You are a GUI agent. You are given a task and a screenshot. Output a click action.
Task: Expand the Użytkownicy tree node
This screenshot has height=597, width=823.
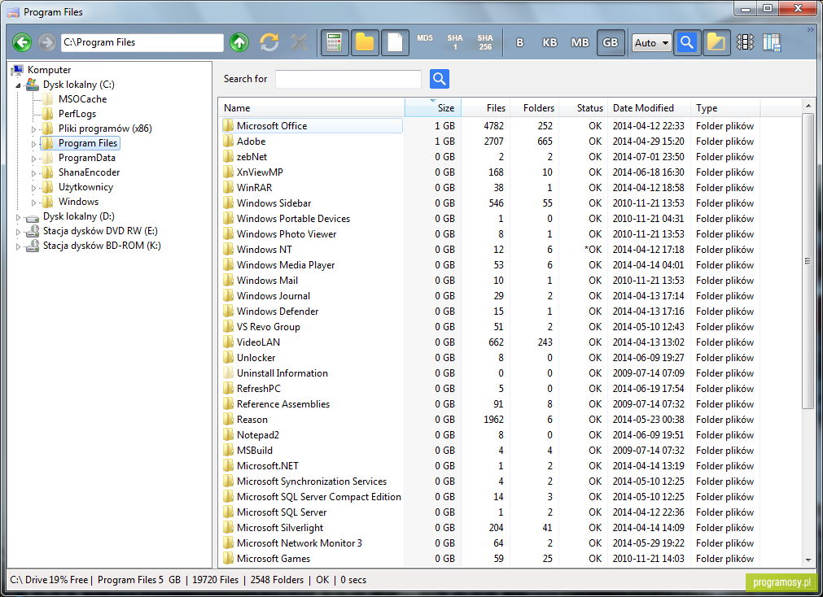[33, 188]
